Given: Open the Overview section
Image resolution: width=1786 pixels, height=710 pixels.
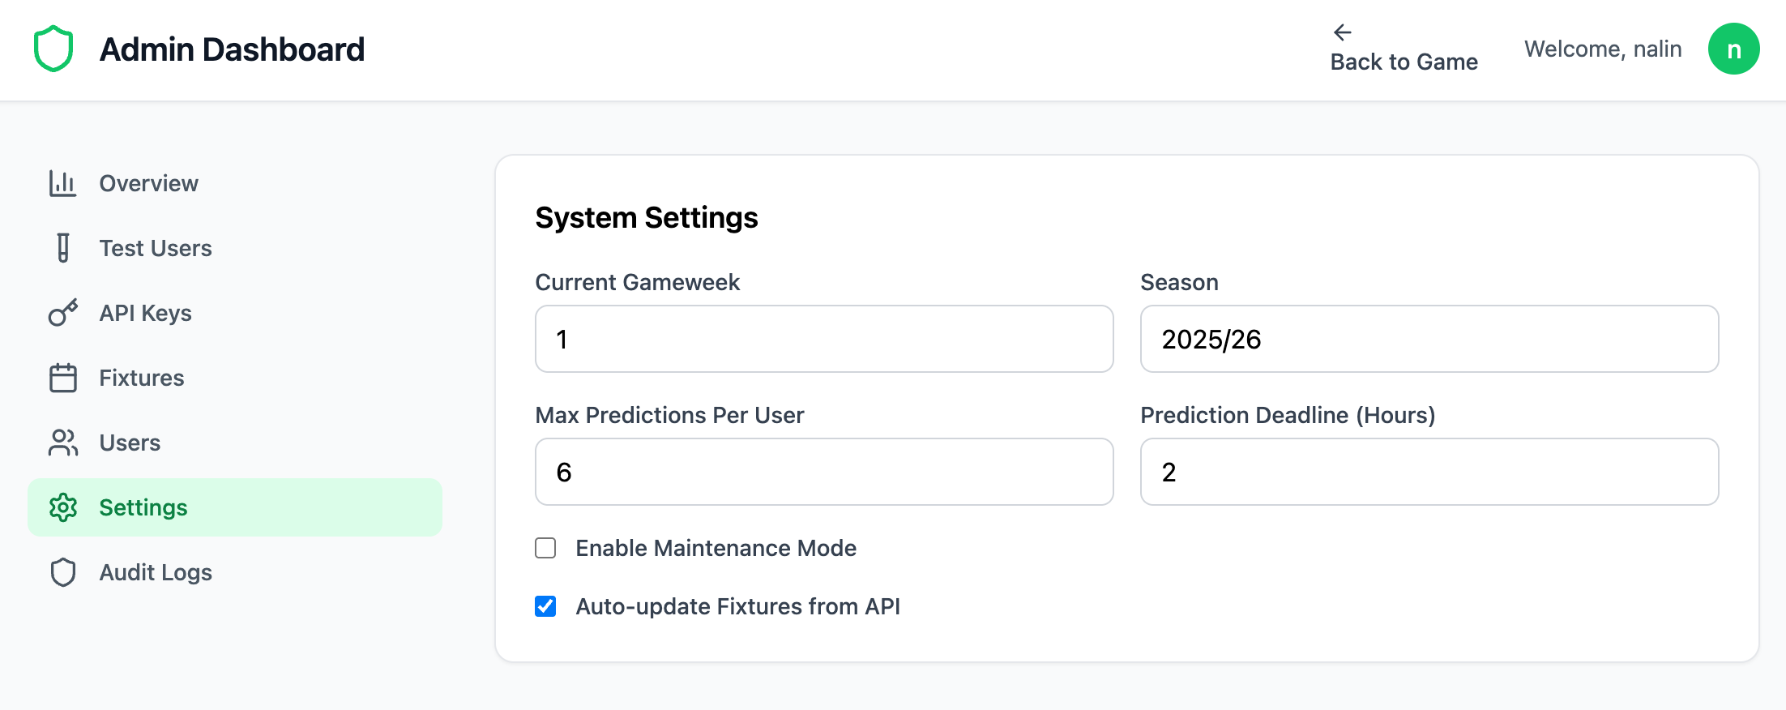Looking at the screenshot, I should [148, 183].
